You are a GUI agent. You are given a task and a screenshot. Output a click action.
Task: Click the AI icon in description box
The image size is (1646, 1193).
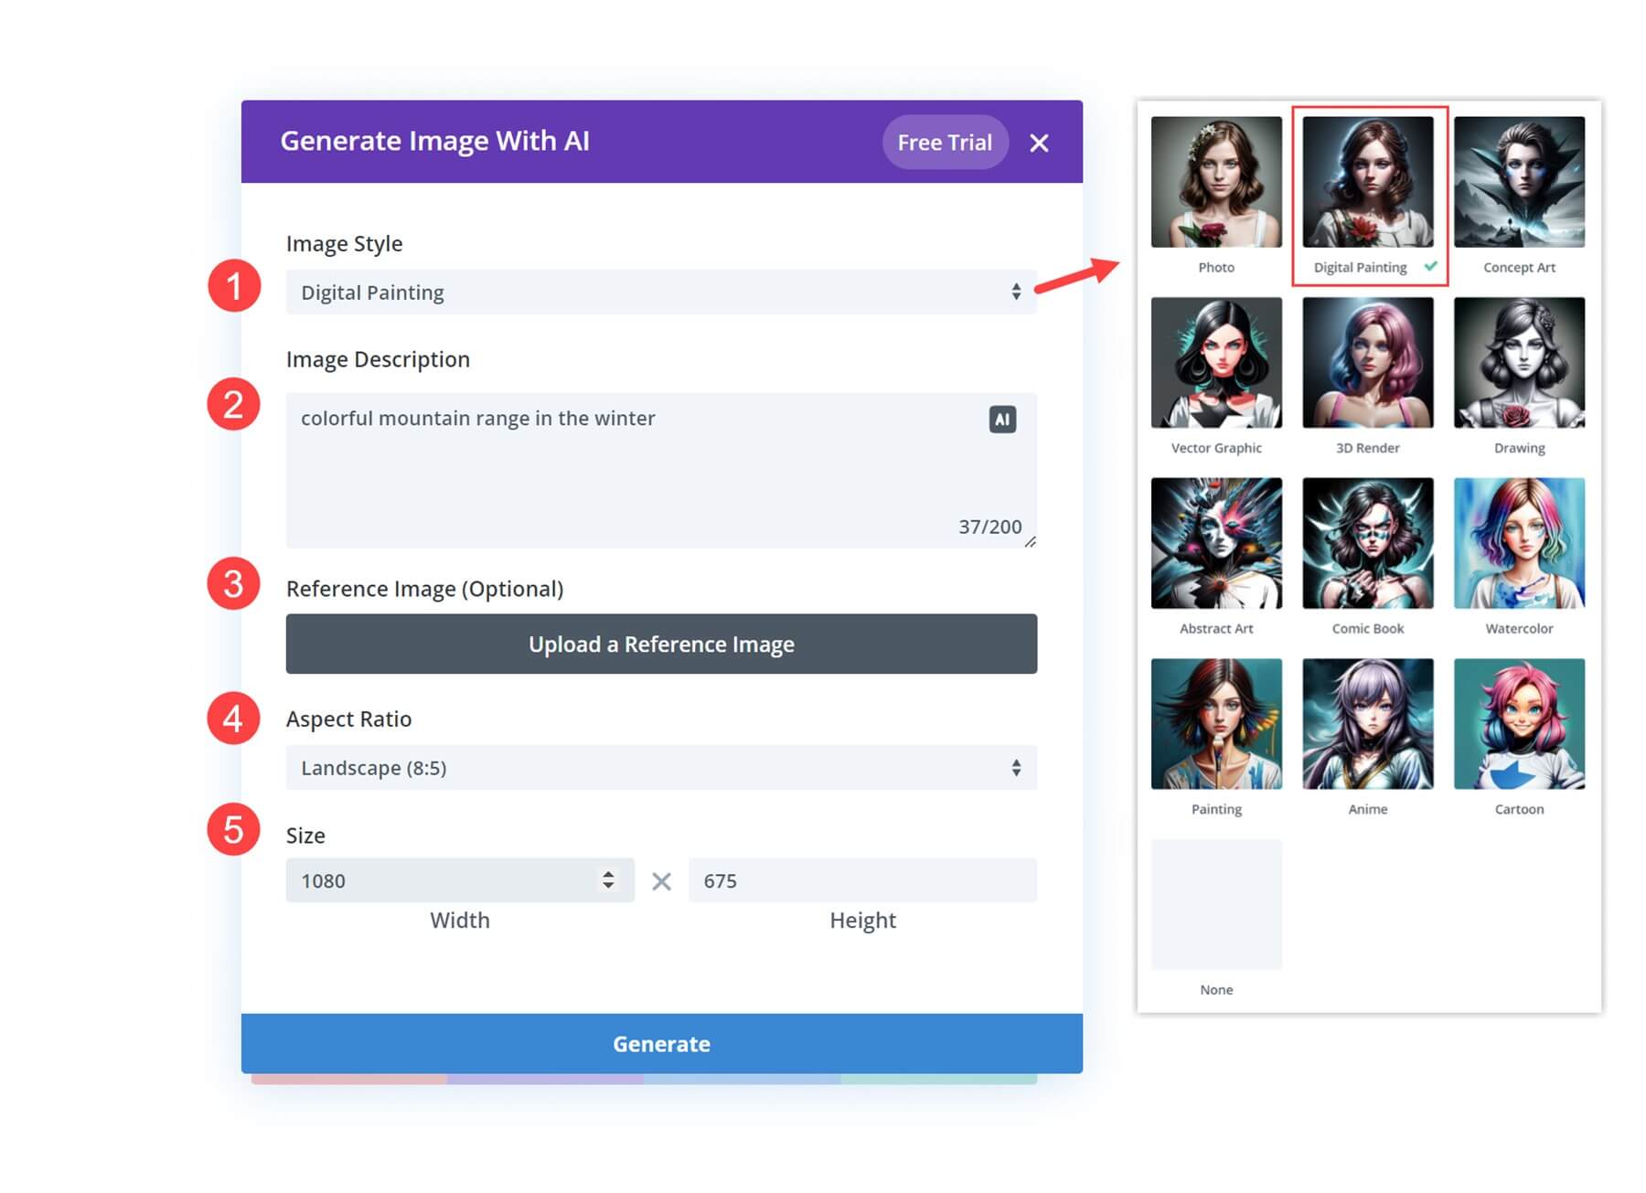pyautogui.click(x=1002, y=420)
